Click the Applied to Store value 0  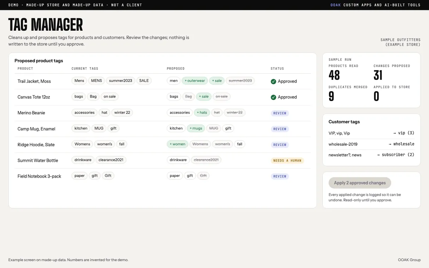pyautogui.click(x=376, y=96)
